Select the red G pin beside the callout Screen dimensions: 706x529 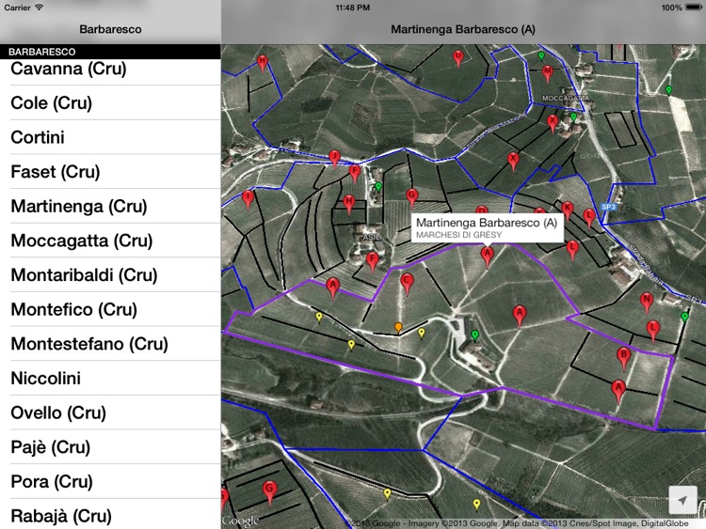click(411, 198)
